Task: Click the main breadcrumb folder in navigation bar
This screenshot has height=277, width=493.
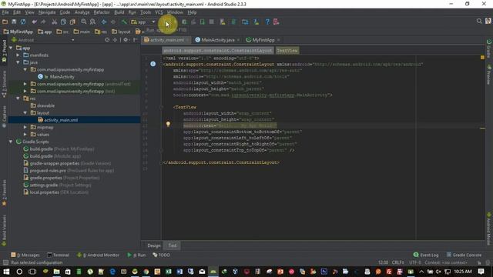Action: (82, 32)
